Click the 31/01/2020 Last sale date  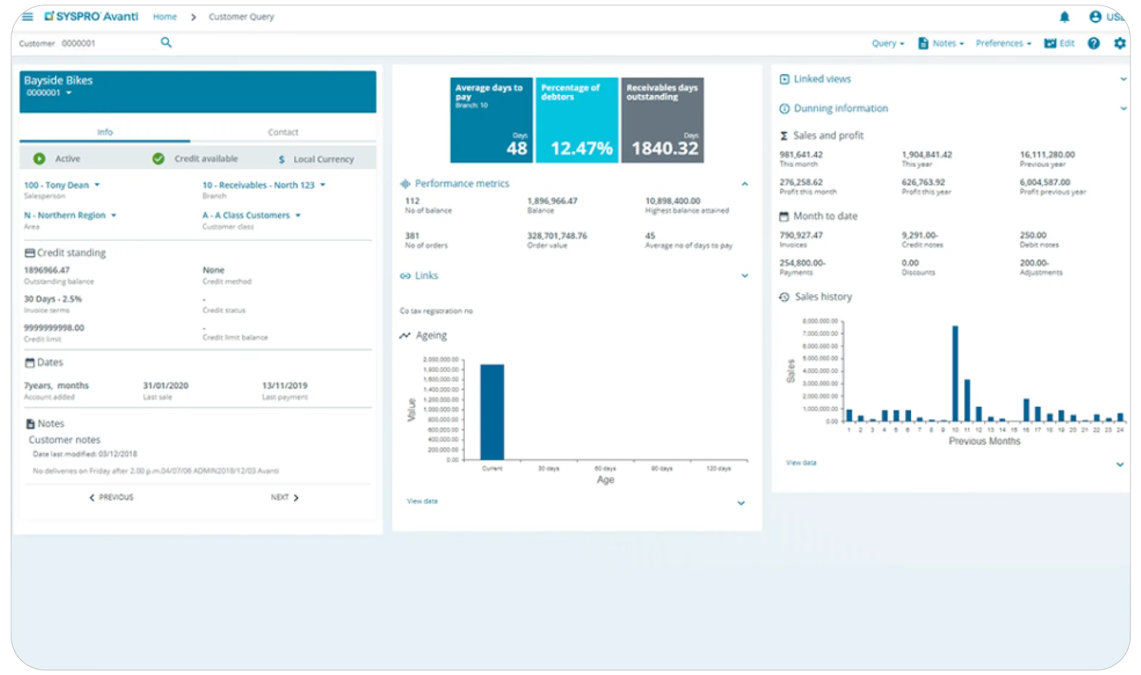tap(166, 386)
